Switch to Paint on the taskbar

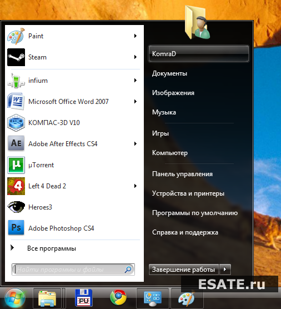click(187, 298)
